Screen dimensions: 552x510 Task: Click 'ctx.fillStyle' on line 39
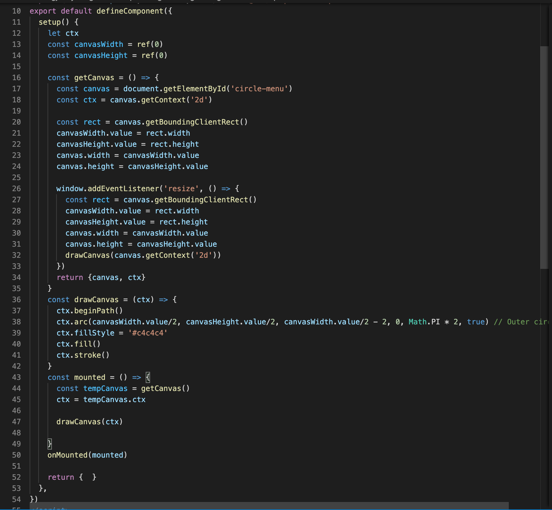[x=85, y=333]
